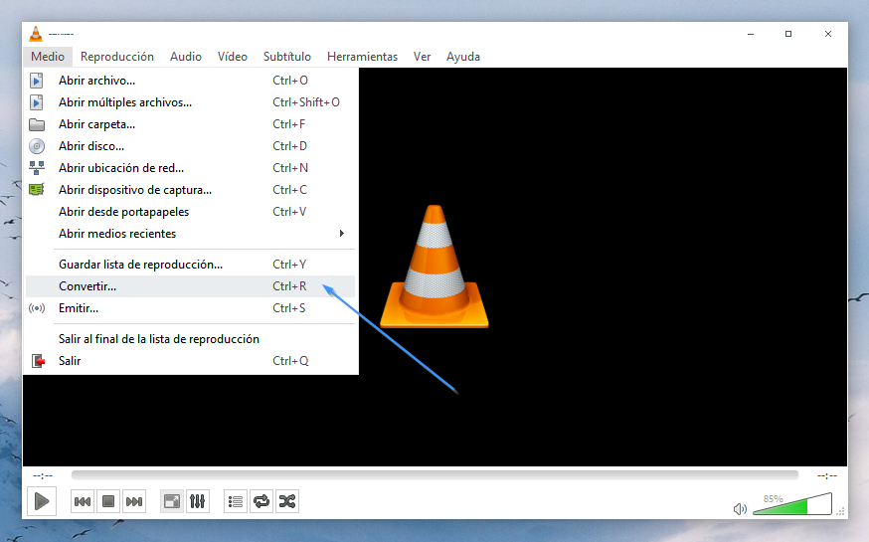Choose Salir to quit VLC
Screen dimensions: 869x542
190,361
